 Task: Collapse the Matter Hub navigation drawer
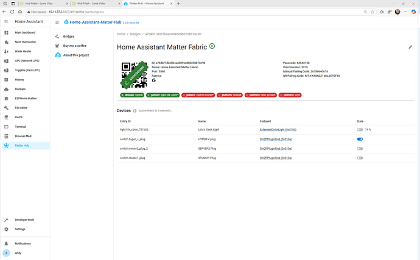point(57,22)
